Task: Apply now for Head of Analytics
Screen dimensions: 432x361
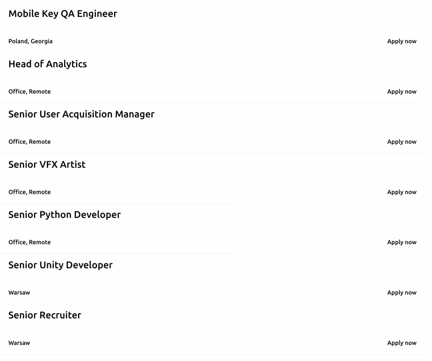Action: [x=402, y=92]
